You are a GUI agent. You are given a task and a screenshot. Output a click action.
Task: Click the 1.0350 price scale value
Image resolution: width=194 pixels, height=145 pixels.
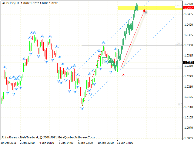[188, 45]
